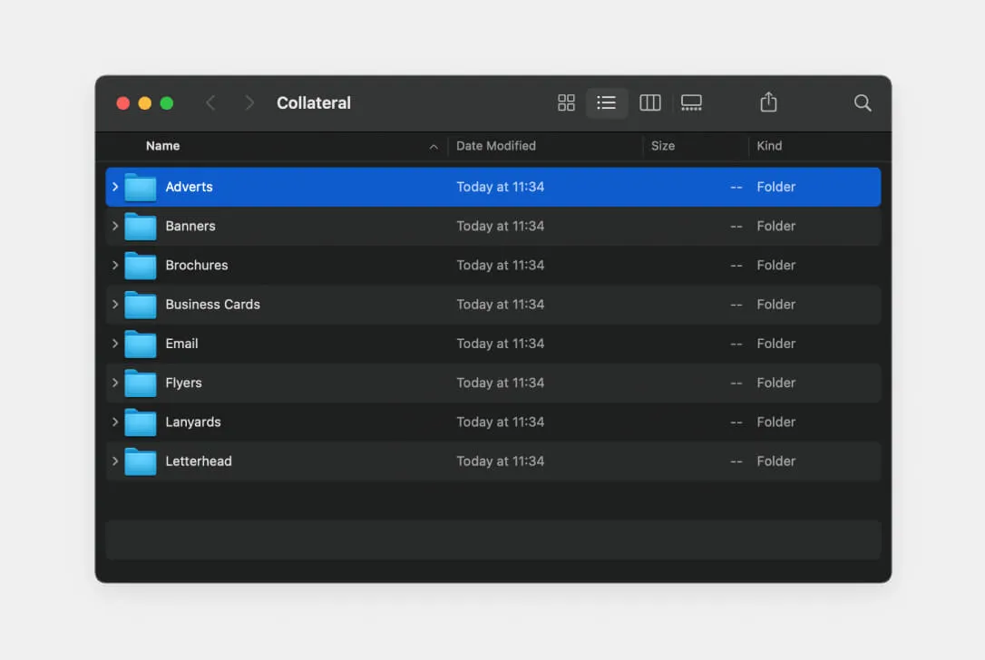Minimize the Collateral window
985x660 pixels.
(144, 103)
